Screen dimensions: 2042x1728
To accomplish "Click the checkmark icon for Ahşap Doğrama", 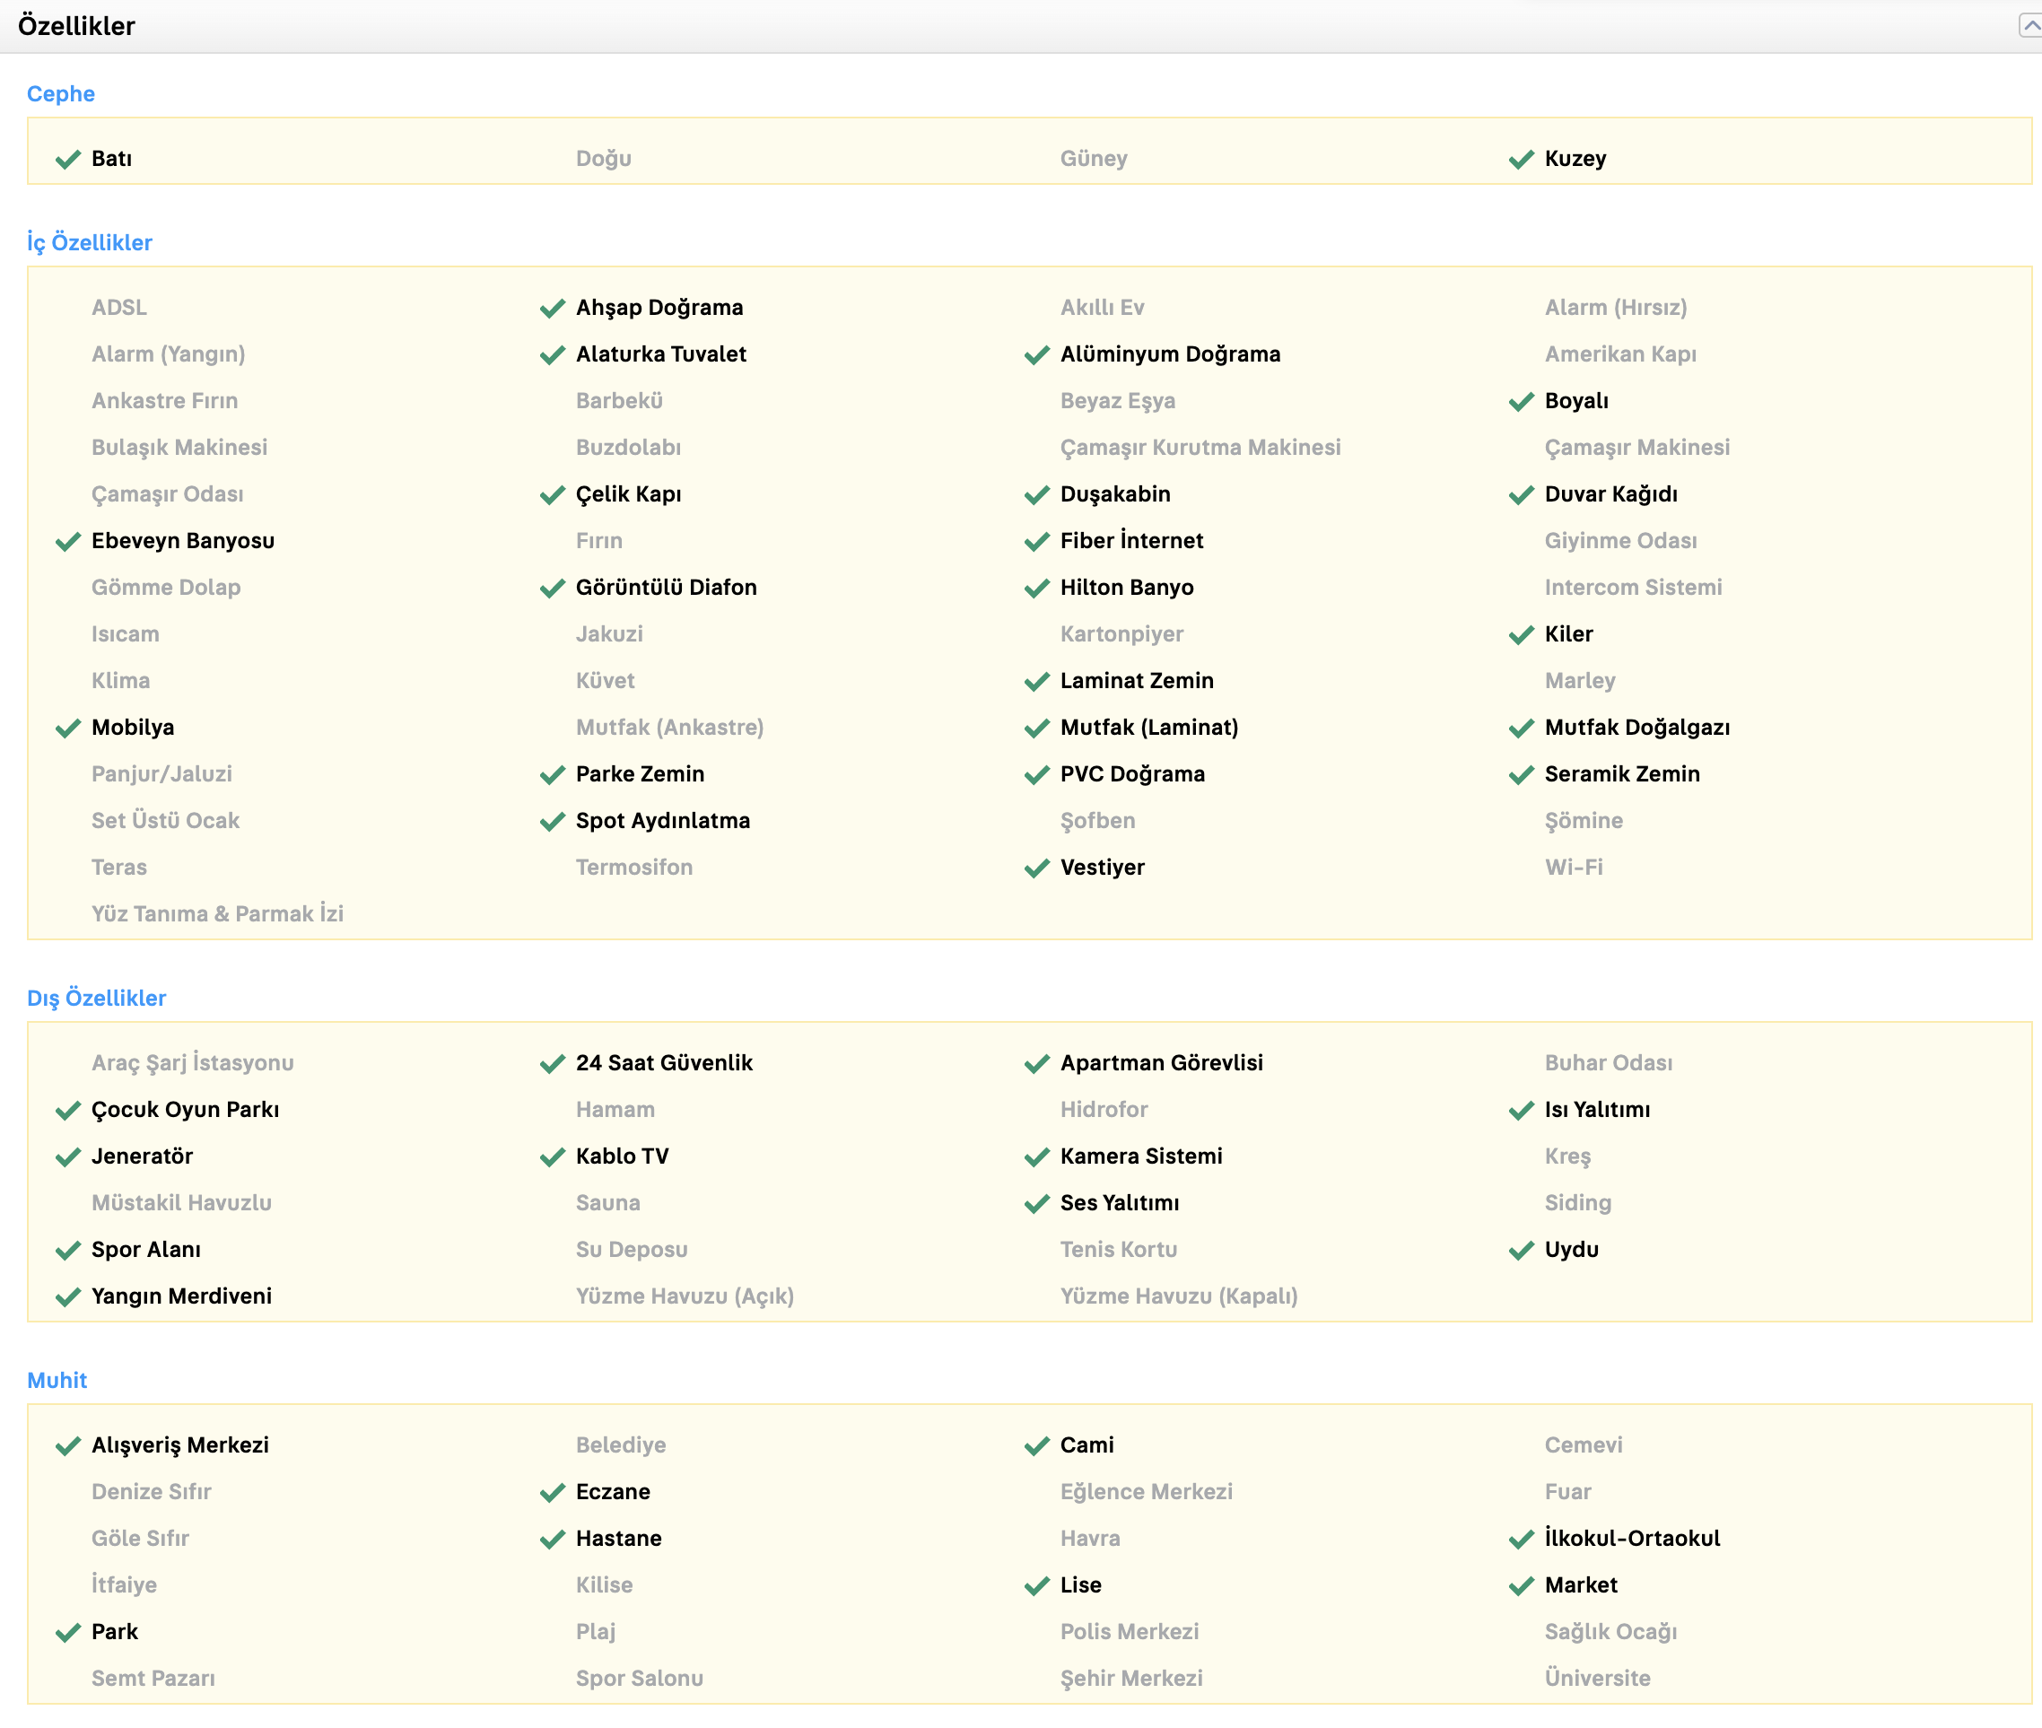I will [x=553, y=309].
